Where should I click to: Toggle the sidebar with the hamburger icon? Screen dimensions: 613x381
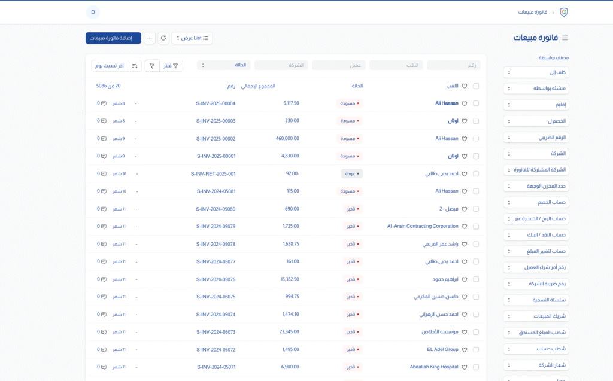[x=565, y=38]
